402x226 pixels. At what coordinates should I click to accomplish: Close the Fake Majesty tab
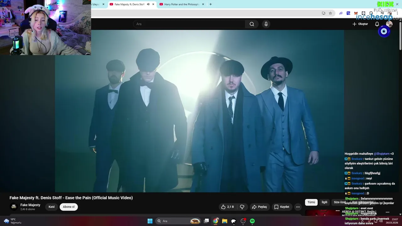(x=153, y=4)
